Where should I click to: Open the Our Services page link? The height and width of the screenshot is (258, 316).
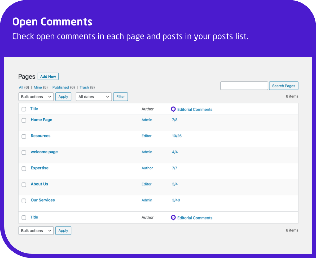point(43,200)
